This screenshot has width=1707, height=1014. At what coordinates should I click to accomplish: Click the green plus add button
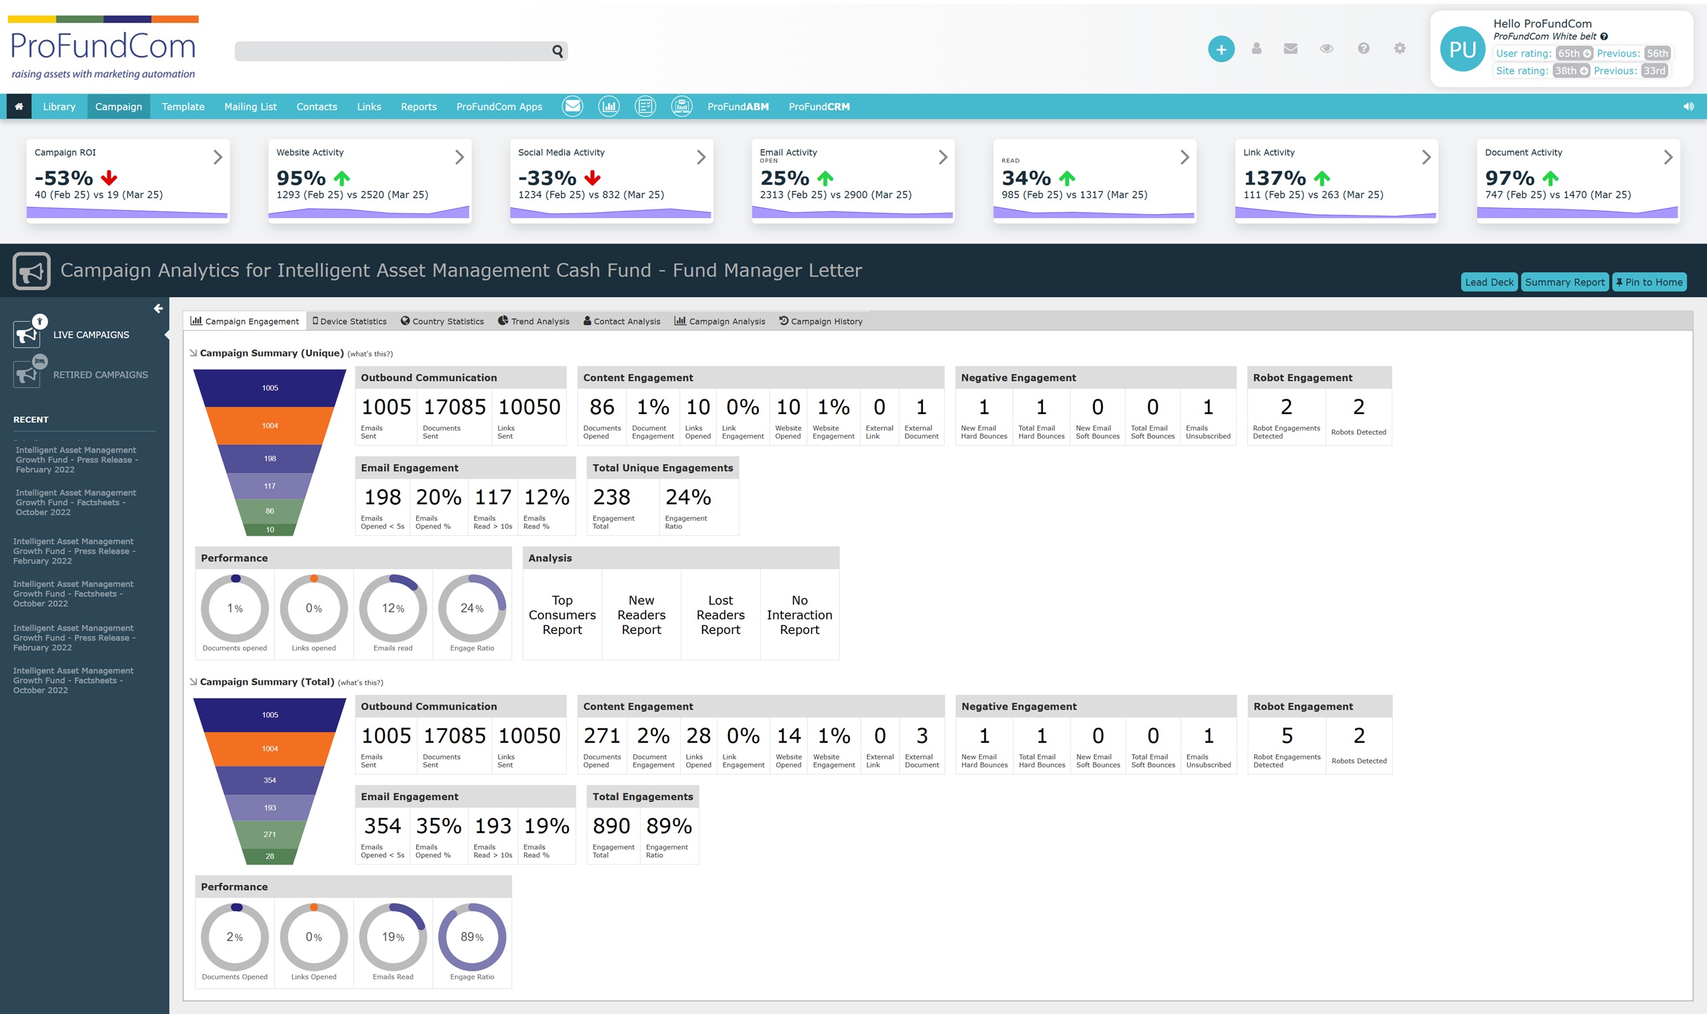[1220, 49]
